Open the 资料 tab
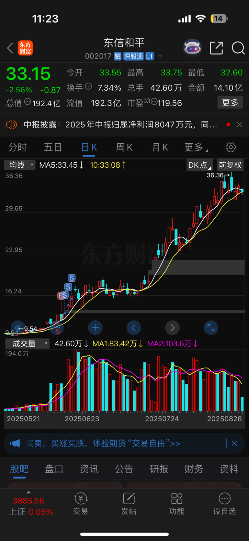 coord(229,469)
